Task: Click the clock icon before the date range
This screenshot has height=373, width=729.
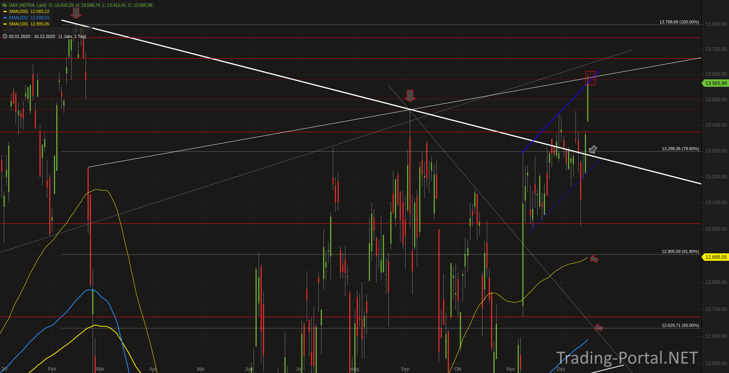Action: point(5,36)
